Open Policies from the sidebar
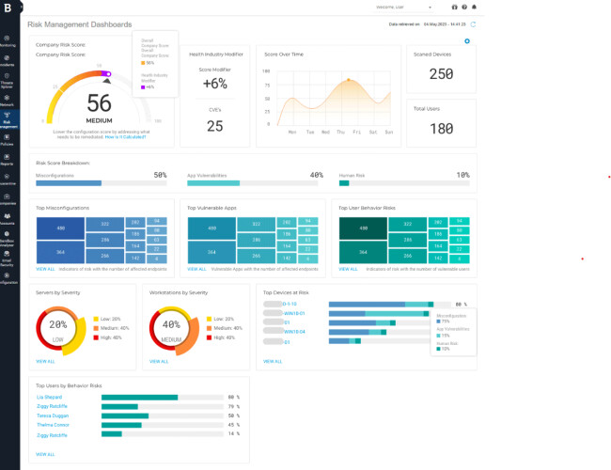The image size is (611, 470). (8, 140)
